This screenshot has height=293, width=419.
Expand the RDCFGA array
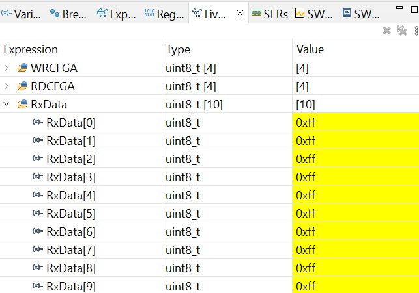(7, 86)
